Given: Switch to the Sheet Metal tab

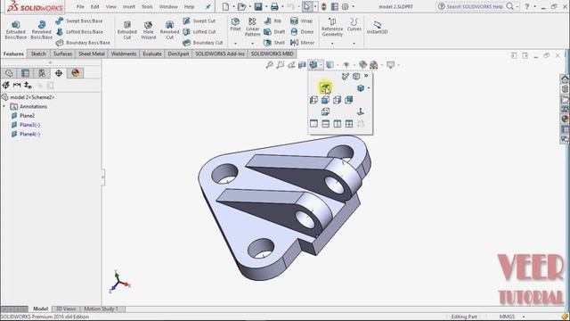Looking at the screenshot, I should point(92,53).
